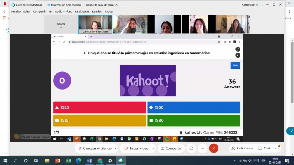Open Excel from taskbar
Viewport: 294px width, 165px height.
[68, 161]
